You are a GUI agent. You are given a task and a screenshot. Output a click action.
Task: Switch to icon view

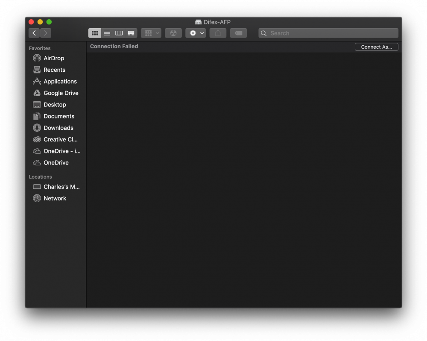95,33
